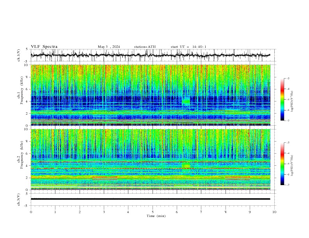Click the green burst in ch.2 spectrogram
Screen dimensions: 309x238
coord(186,165)
